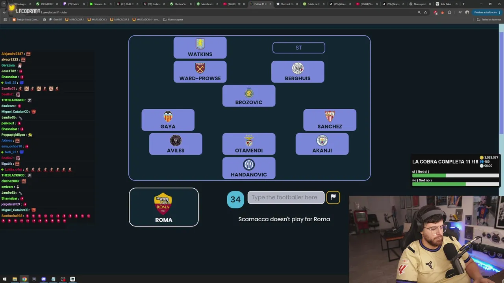
Task: Click the BROZOVIC player name
Action: tap(249, 102)
